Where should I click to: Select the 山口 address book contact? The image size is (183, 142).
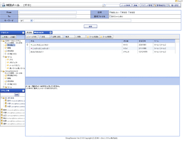(13, 115)
